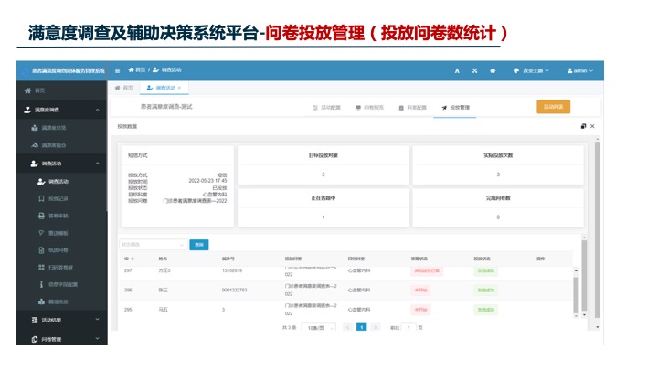
Task: Click the 精准投放 sidebar icon
Action: 41,301
